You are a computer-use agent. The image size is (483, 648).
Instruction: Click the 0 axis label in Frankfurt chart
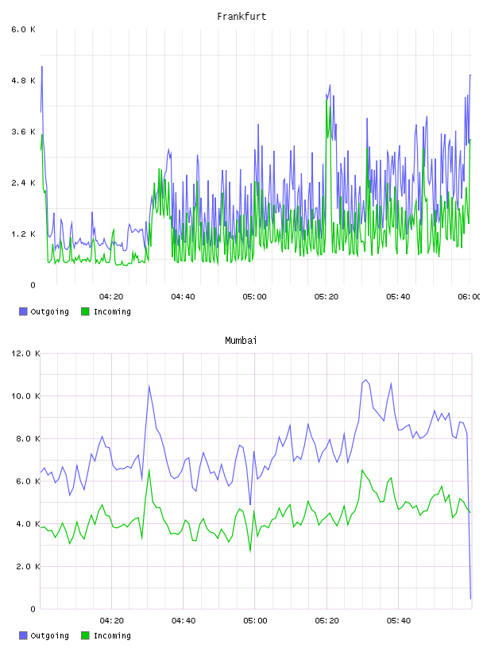[33, 285]
